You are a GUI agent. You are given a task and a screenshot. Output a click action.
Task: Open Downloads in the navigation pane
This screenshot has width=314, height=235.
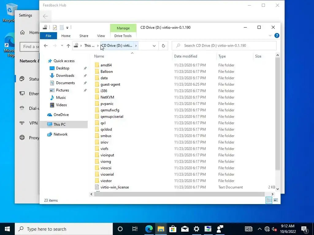(65, 76)
